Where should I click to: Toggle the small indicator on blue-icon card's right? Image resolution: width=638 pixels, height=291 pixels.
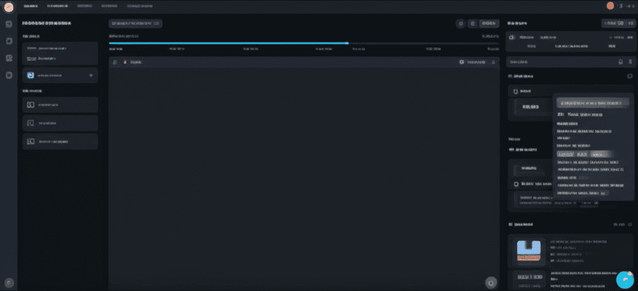click(x=91, y=75)
